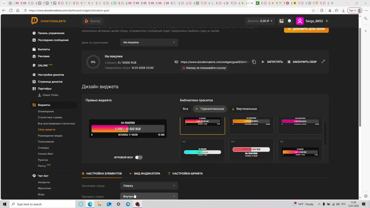
Task: Edit the goal with the pencil icon
Action: tap(323, 62)
